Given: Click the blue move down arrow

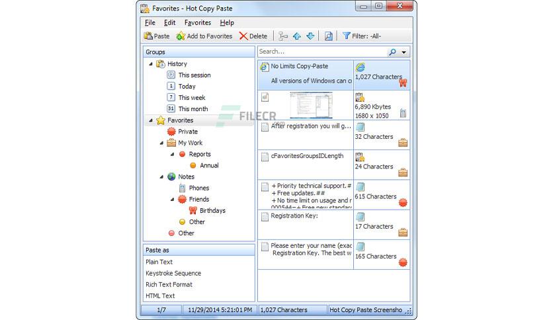Looking at the screenshot, I should [x=310, y=36].
